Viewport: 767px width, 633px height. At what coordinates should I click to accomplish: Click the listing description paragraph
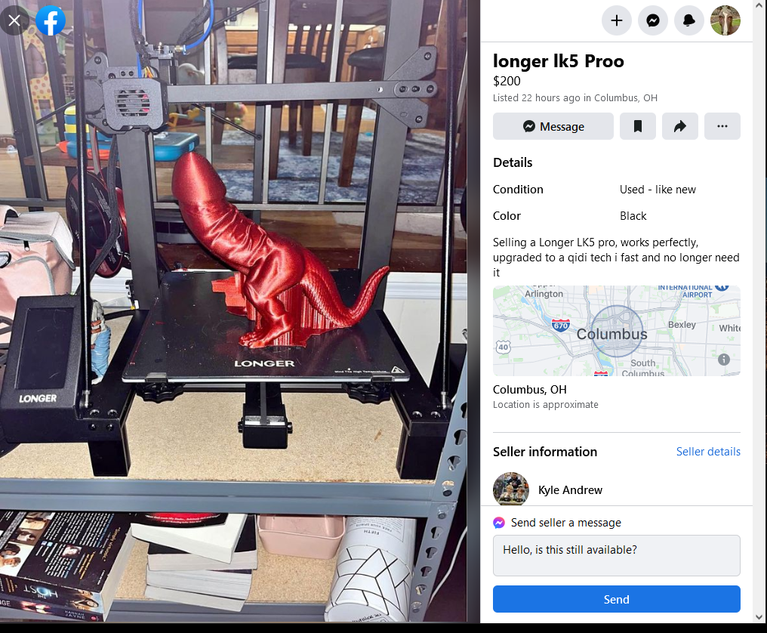click(616, 258)
